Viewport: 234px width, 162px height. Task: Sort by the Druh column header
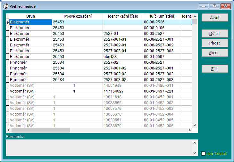[x=30, y=16]
